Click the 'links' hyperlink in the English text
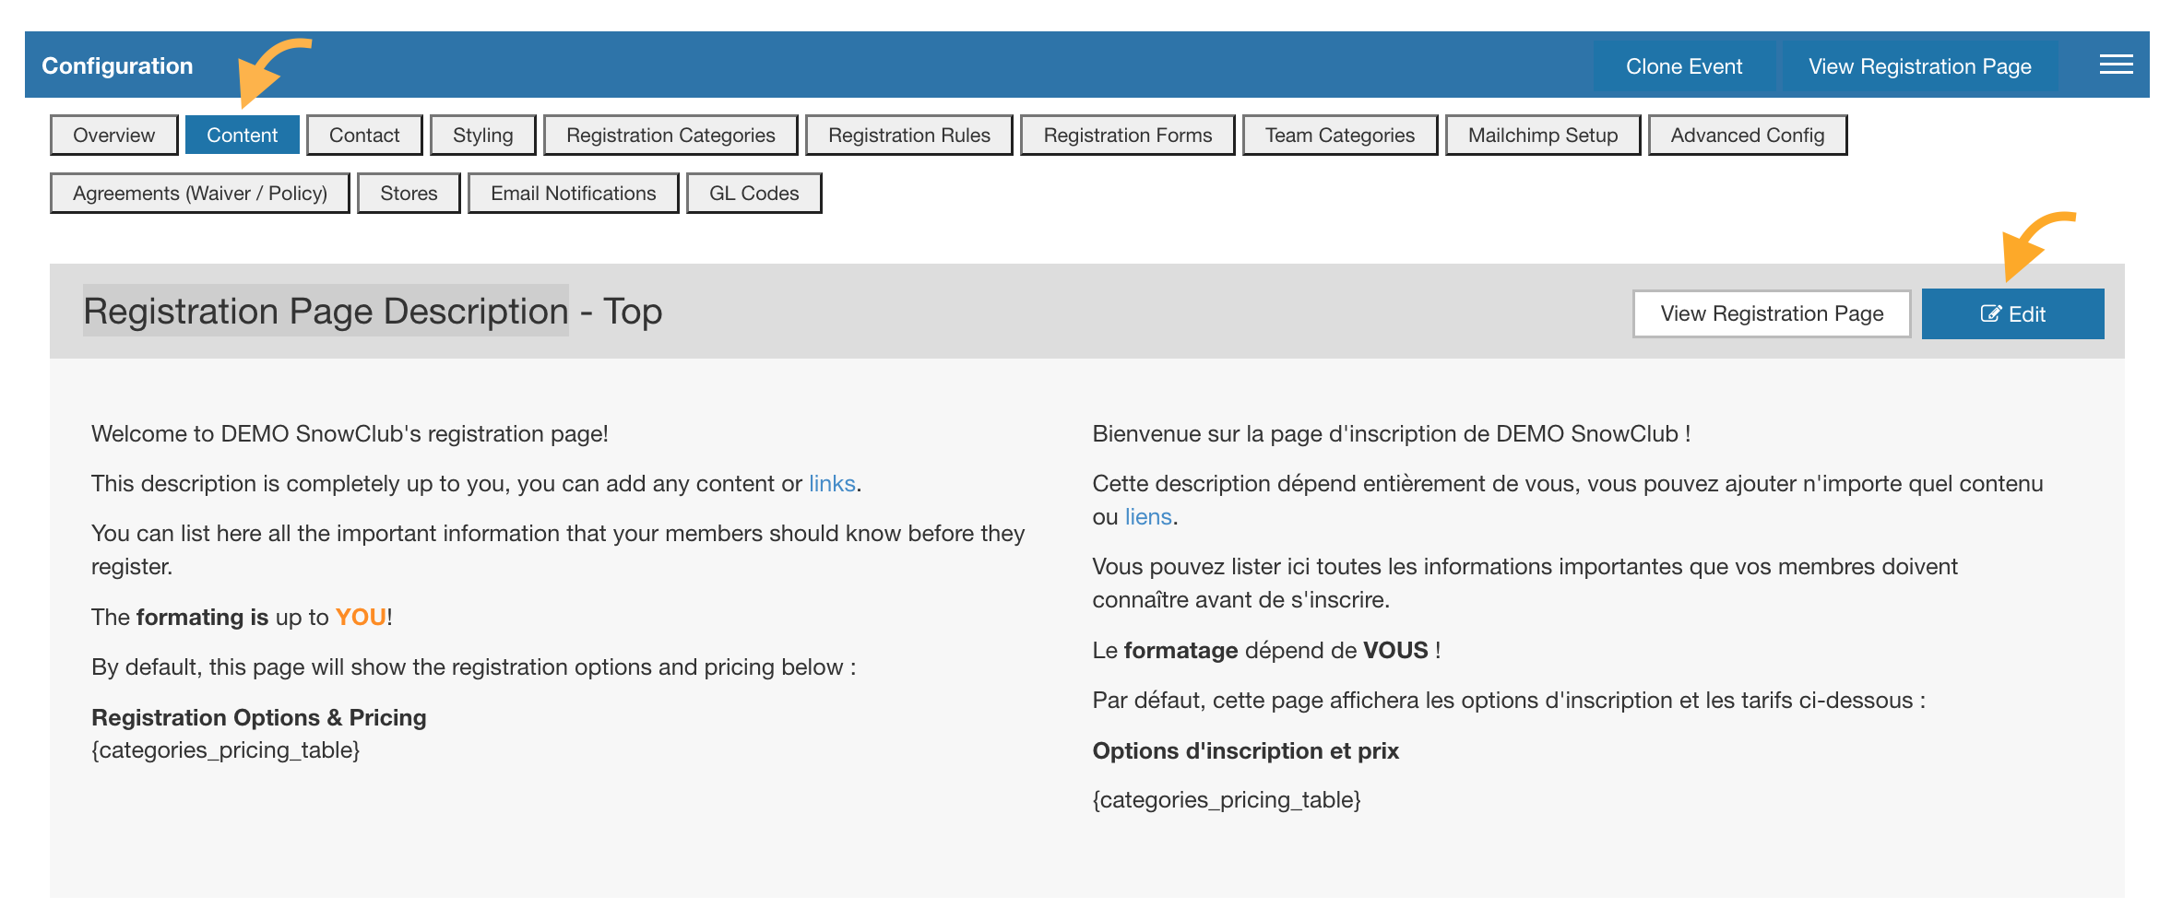 (831, 483)
